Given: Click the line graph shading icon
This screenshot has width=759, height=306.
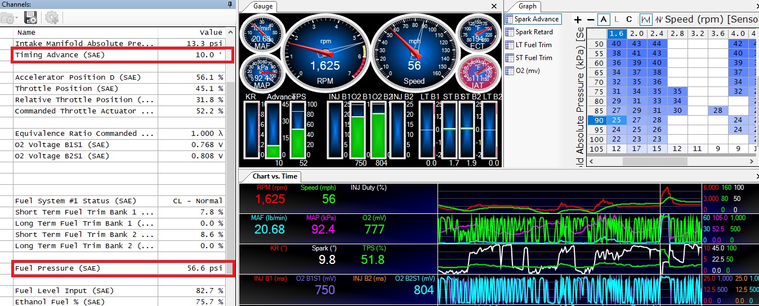Looking at the screenshot, I should [x=645, y=20].
